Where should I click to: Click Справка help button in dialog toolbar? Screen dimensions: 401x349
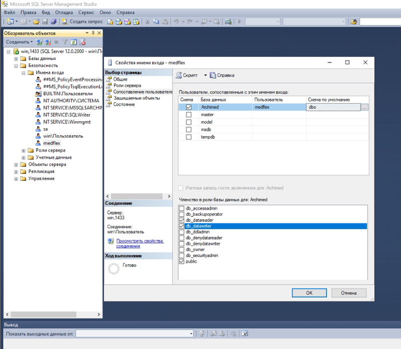point(222,75)
